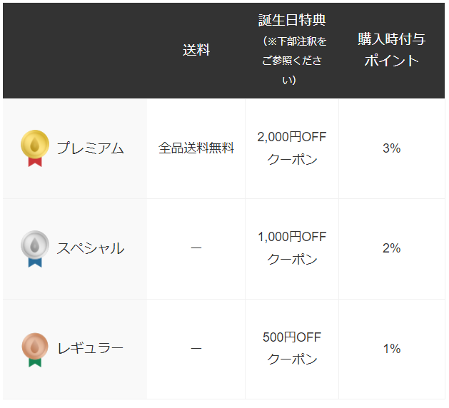Click the 1% points cell
The image size is (449, 408).
click(391, 349)
